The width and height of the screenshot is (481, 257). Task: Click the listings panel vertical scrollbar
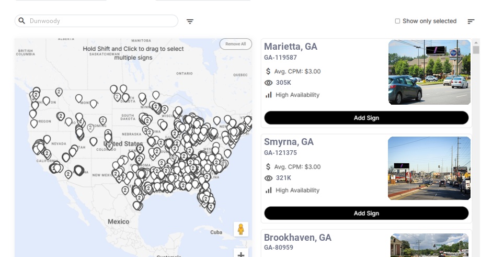[x=476, y=50]
